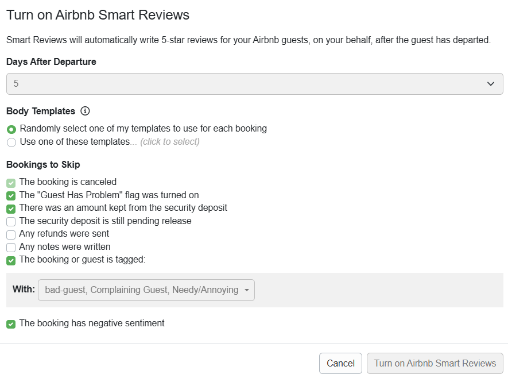This screenshot has height=378, width=508.
Task: Select "Use one of these templates"
Action: (x=11, y=142)
